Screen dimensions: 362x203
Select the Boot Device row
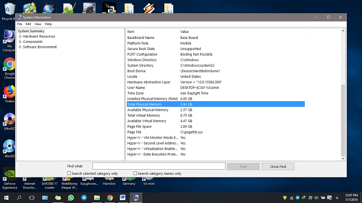(216, 71)
